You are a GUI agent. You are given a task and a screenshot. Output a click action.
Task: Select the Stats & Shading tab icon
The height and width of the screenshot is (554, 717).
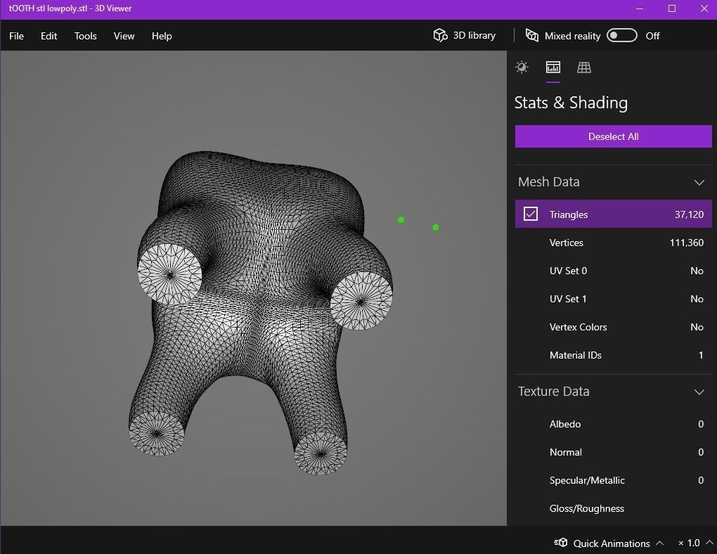(x=553, y=67)
